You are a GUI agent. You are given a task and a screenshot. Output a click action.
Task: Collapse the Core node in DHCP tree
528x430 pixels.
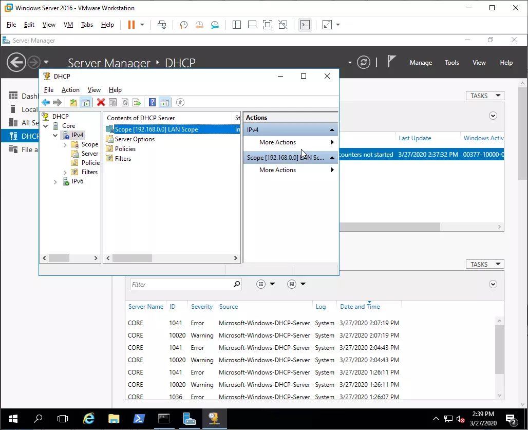coord(46,126)
